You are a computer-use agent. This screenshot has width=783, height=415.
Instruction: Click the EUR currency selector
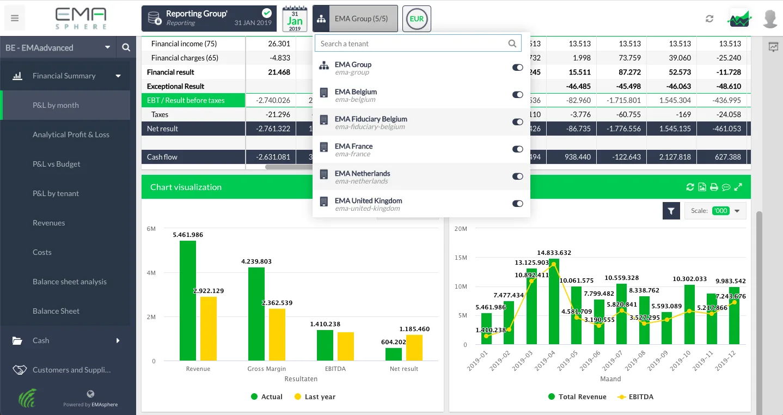(417, 19)
